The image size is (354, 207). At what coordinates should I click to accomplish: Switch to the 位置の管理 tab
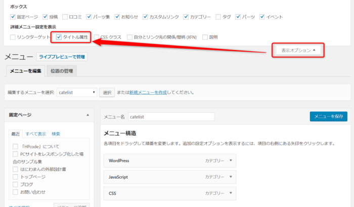[62, 71]
